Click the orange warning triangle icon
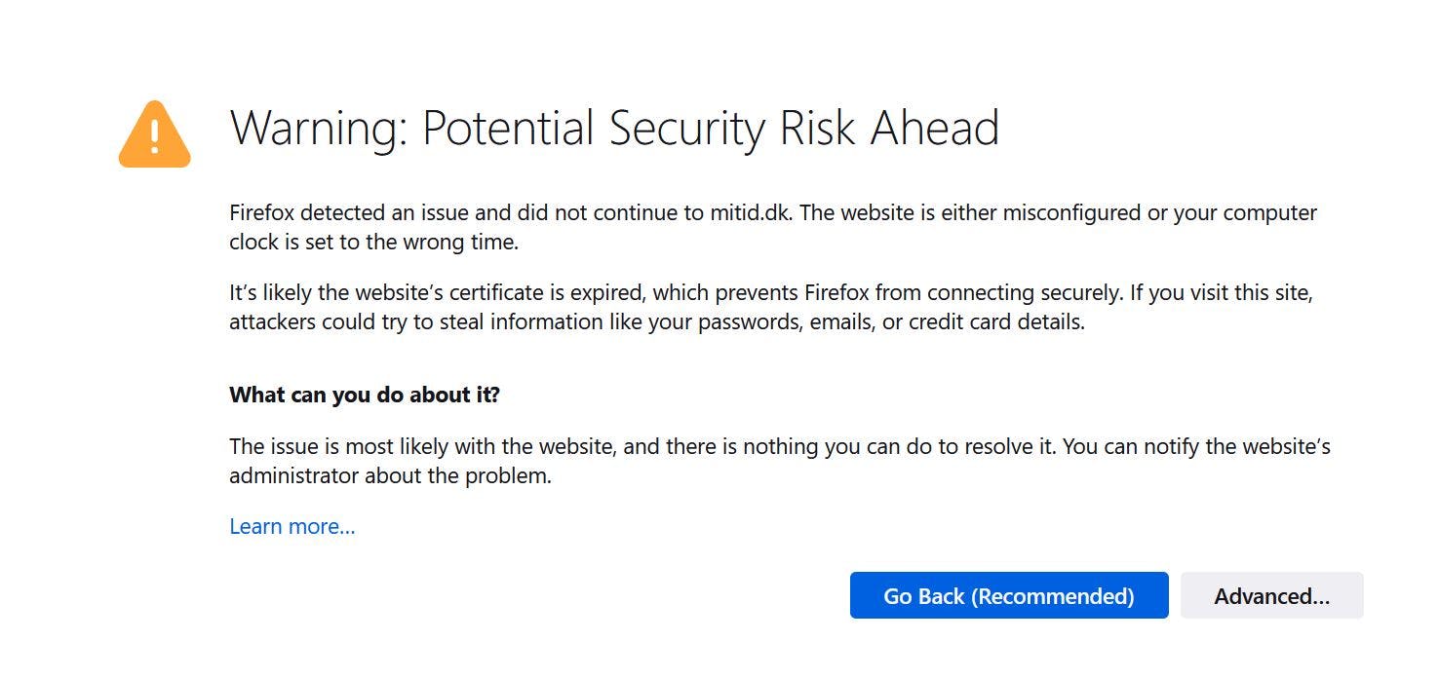Screen dimensions: 1439x679 point(154,135)
